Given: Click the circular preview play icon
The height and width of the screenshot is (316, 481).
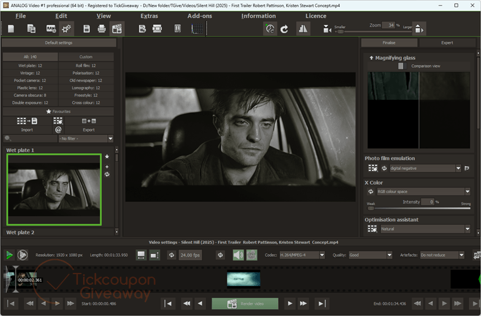Looking at the screenshot, I should click(22, 255).
